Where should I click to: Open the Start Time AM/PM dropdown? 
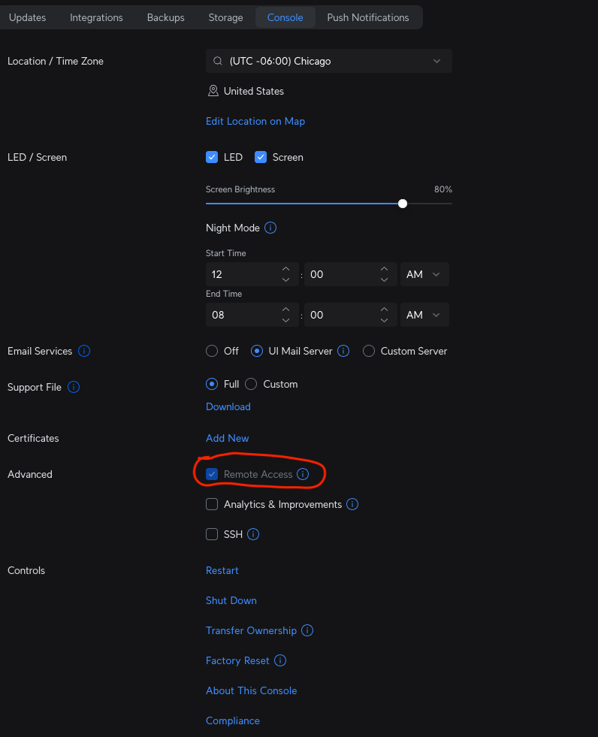click(424, 274)
